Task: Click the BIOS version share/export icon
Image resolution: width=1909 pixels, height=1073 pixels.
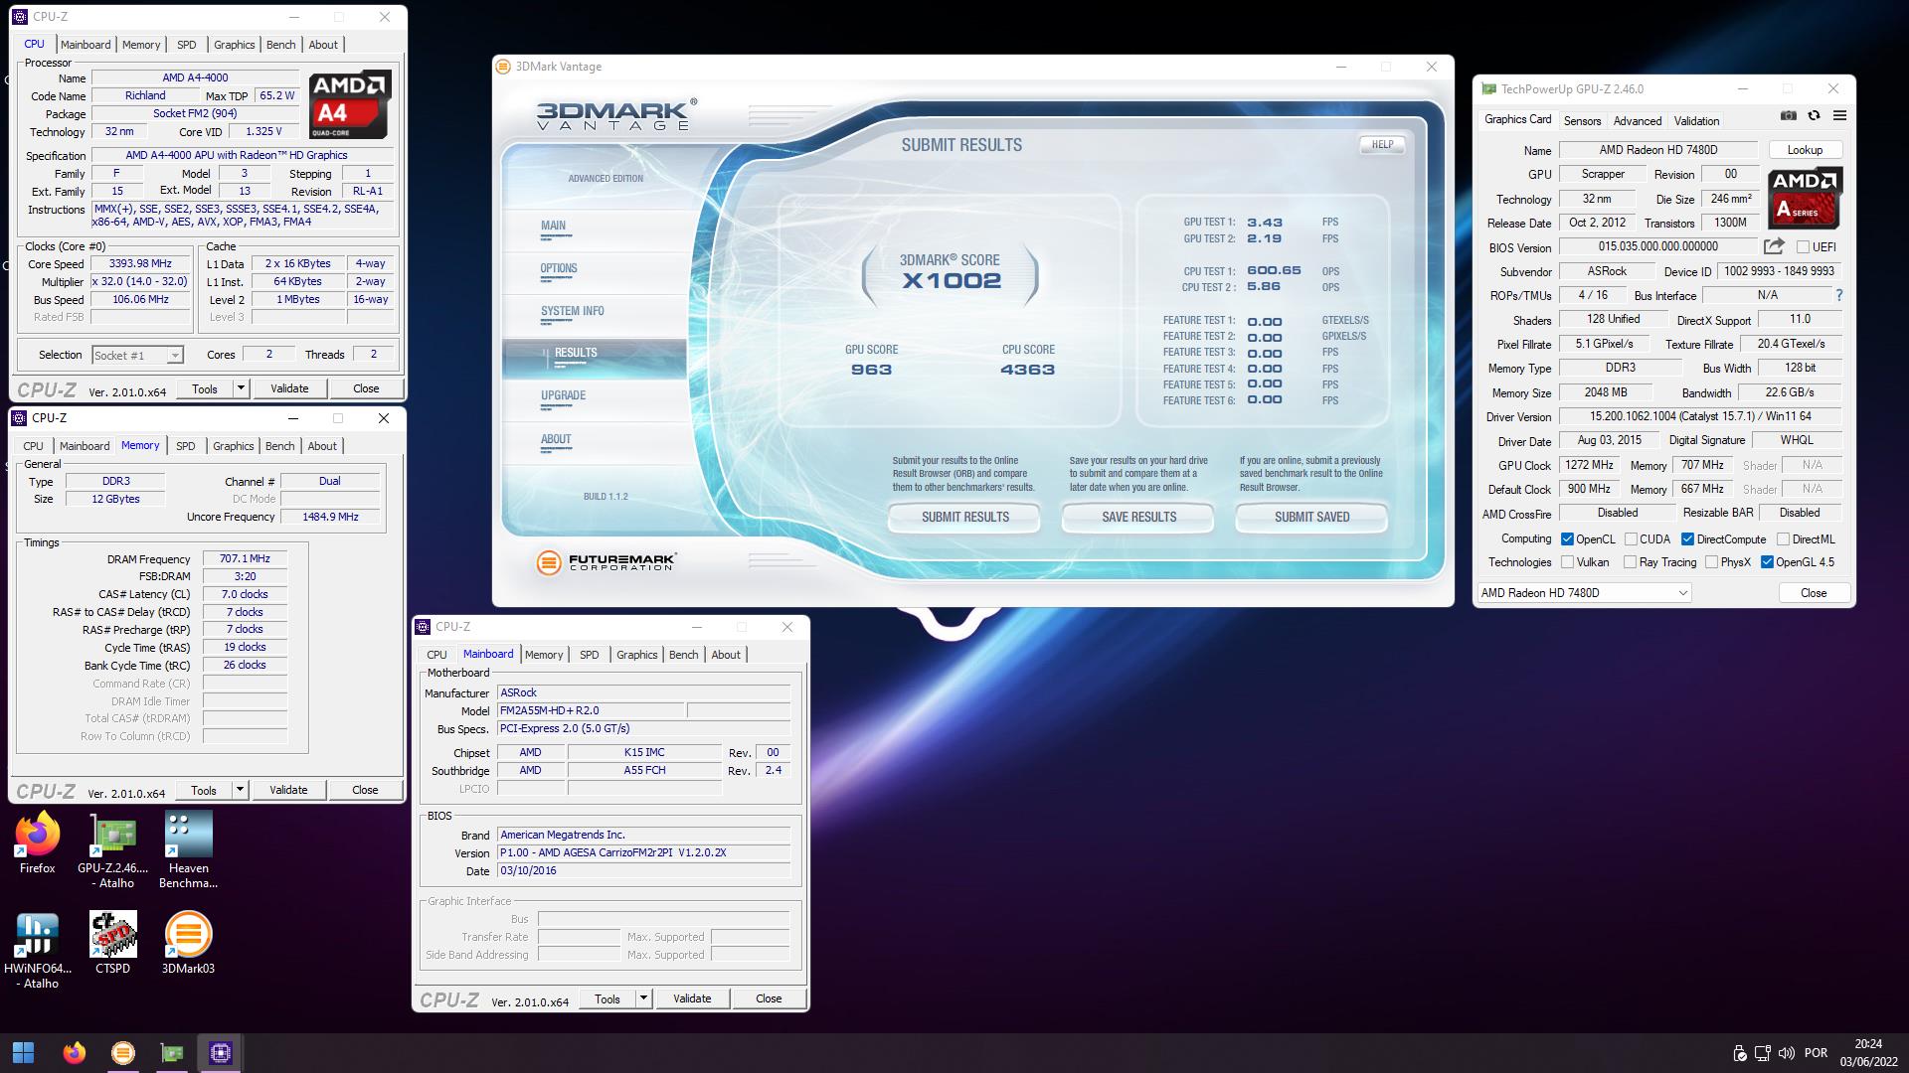Action: (1774, 246)
